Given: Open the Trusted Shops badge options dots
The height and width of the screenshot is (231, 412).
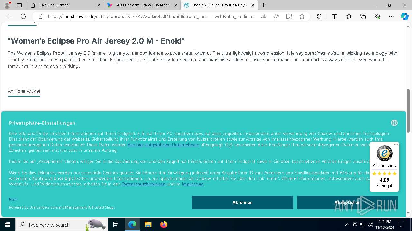Looking at the screenshot, I should [396, 145].
